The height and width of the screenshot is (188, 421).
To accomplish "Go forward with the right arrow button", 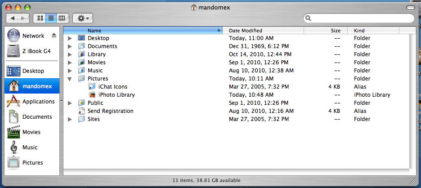I will [x=23, y=18].
